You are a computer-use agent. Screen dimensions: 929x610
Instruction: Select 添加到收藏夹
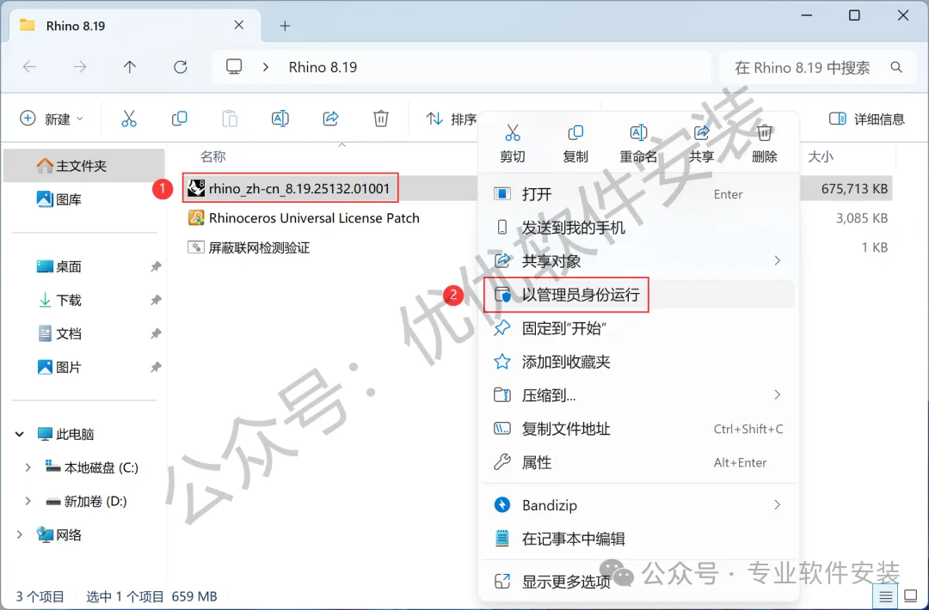(638, 362)
